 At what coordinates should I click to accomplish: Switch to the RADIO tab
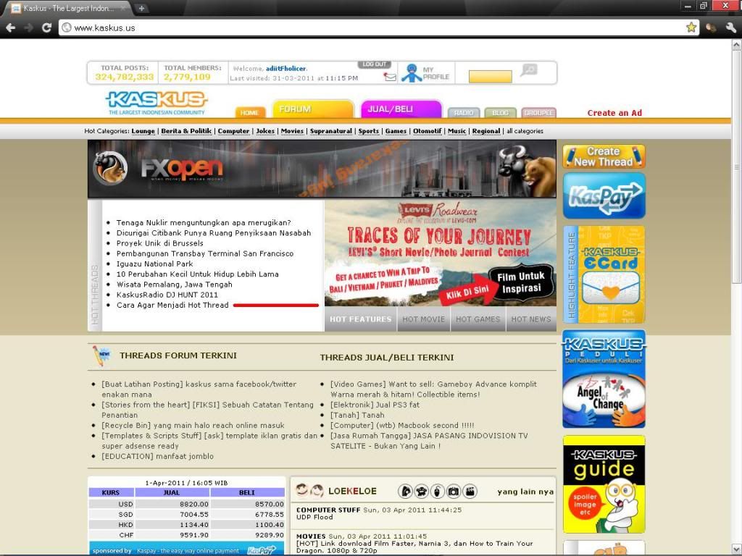(464, 112)
